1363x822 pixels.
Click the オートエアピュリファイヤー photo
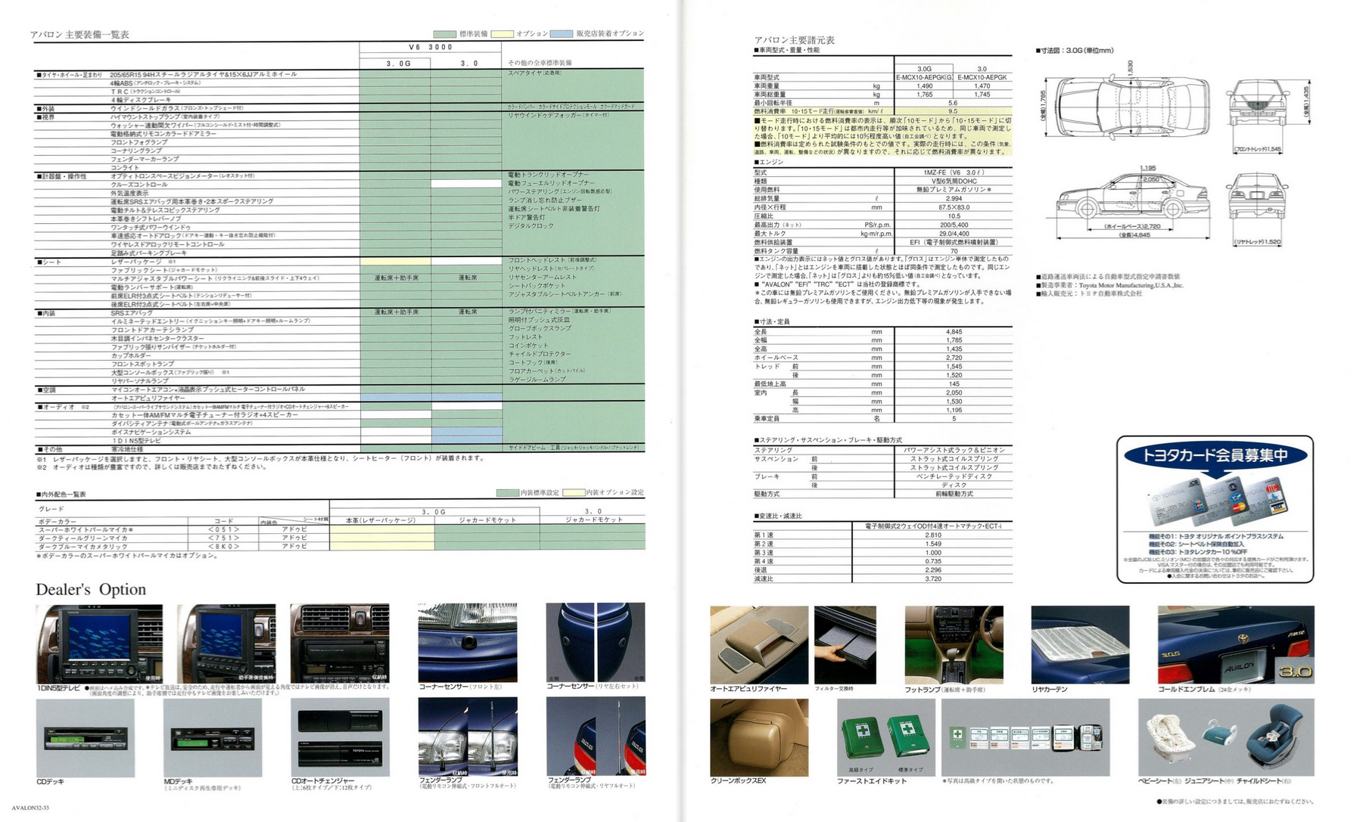pos(758,644)
